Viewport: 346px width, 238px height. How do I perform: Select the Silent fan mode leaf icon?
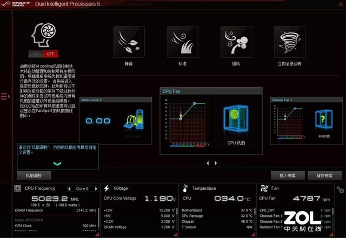[x=129, y=42]
